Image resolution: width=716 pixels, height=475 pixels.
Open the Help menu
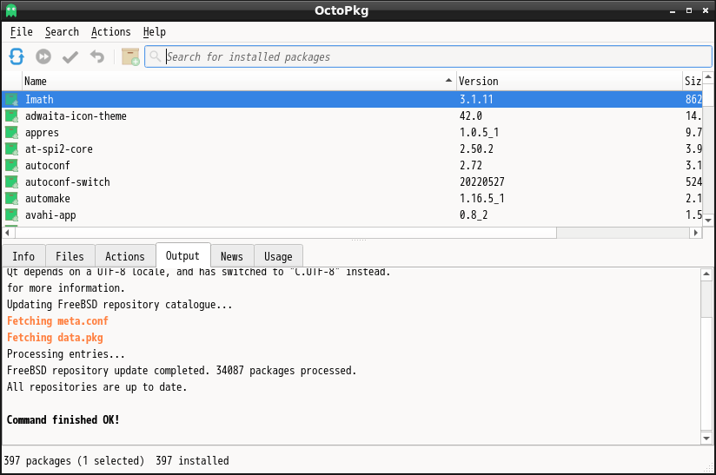tap(155, 32)
